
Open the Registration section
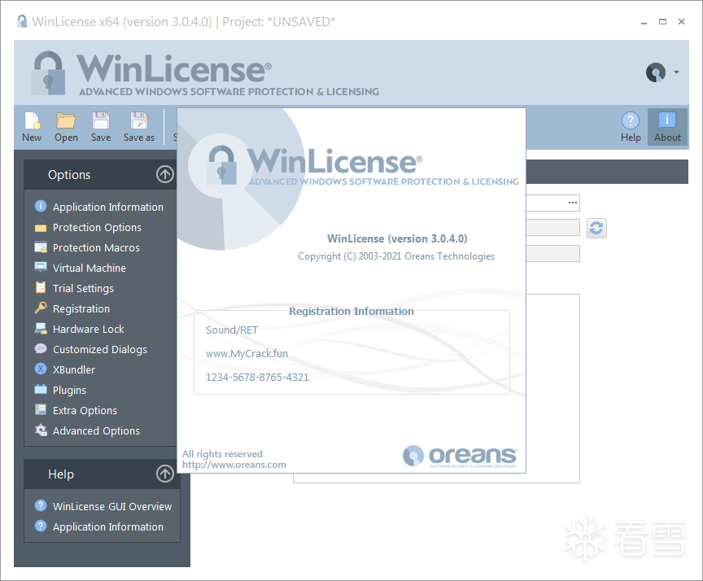tap(81, 309)
